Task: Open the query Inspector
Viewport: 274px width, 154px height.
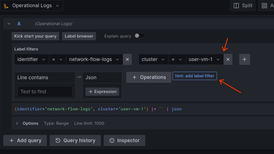Action: (124, 140)
